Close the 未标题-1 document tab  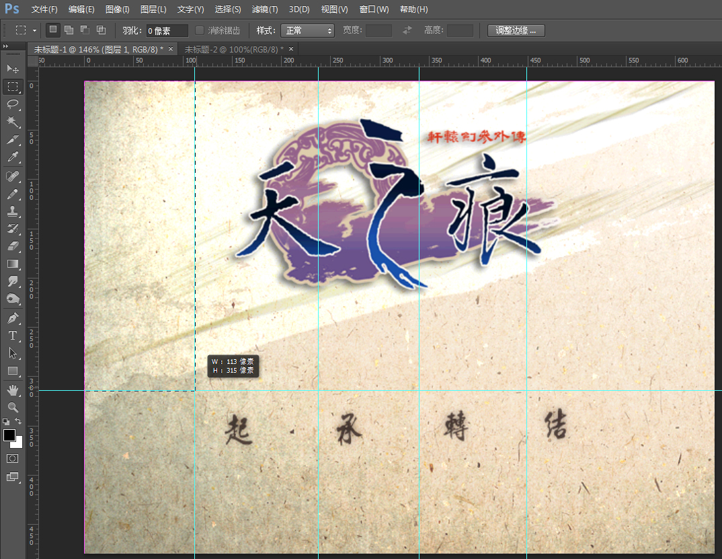click(171, 49)
